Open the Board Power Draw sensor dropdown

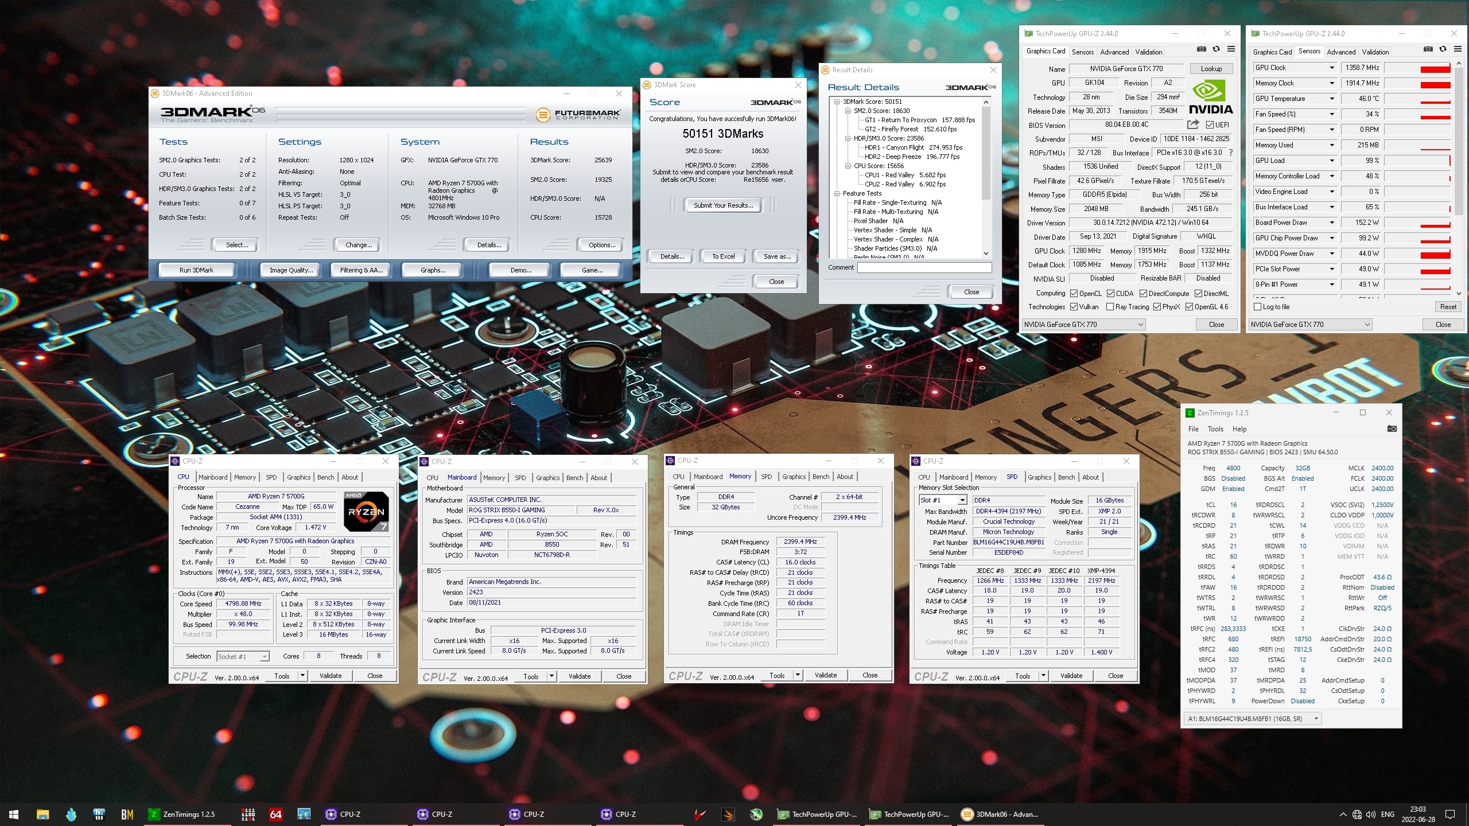(1331, 223)
